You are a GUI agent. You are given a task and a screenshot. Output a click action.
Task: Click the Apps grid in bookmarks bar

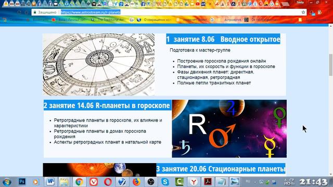[x=5, y=20]
